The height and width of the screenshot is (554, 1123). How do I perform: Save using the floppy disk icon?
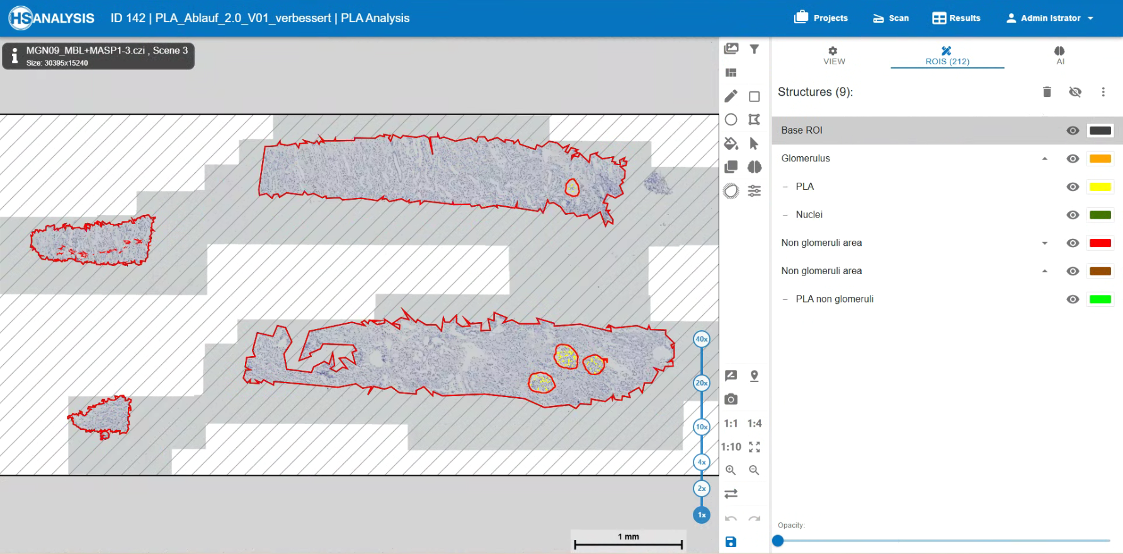coord(731,541)
